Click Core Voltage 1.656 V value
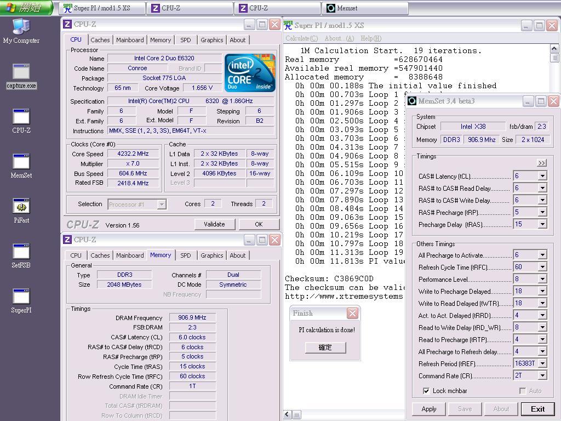 (x=202, y=88)
